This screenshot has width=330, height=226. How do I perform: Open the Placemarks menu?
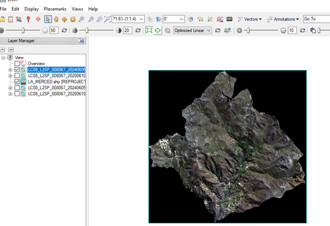55,9
